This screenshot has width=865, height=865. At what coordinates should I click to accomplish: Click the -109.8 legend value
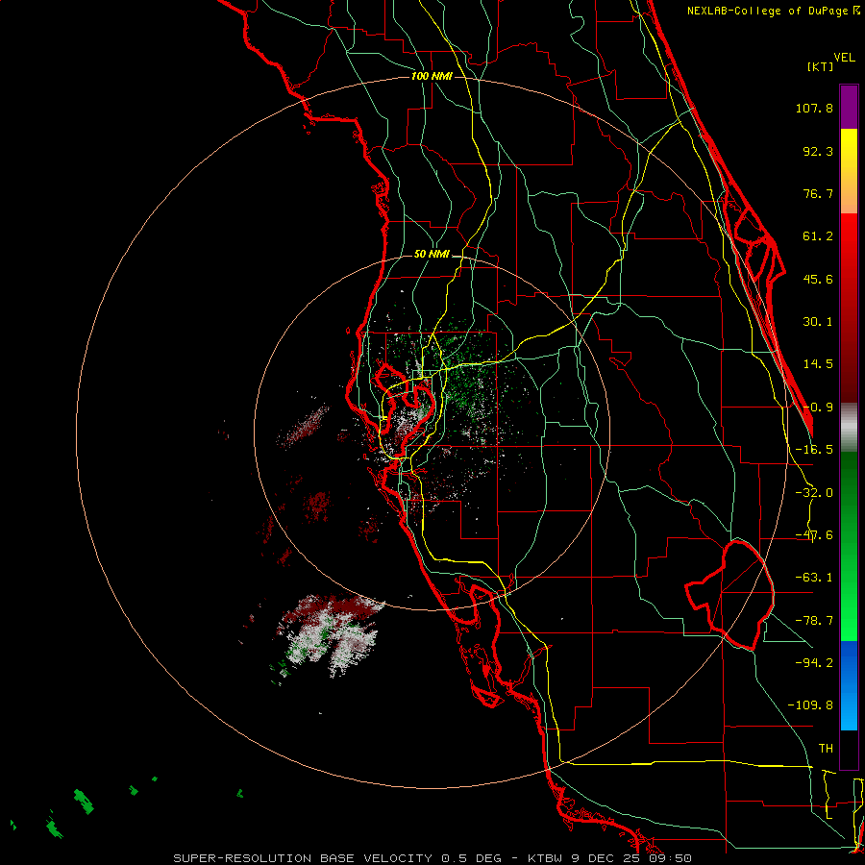(x=810, y=705)
